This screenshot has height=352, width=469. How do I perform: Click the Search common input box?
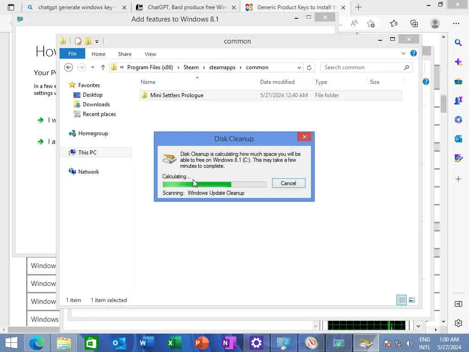pos(363,67)
